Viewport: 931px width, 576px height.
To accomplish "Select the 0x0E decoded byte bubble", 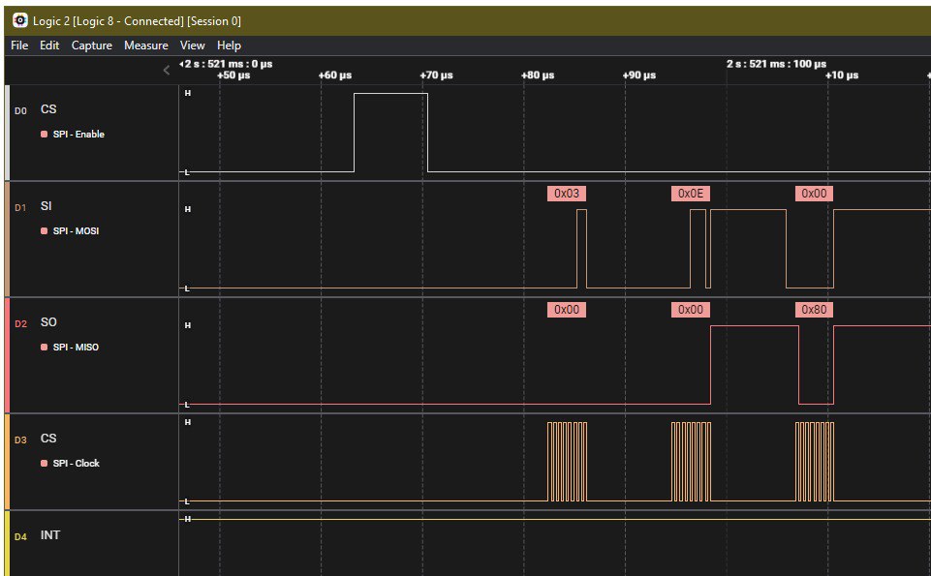I will (691, 194).
